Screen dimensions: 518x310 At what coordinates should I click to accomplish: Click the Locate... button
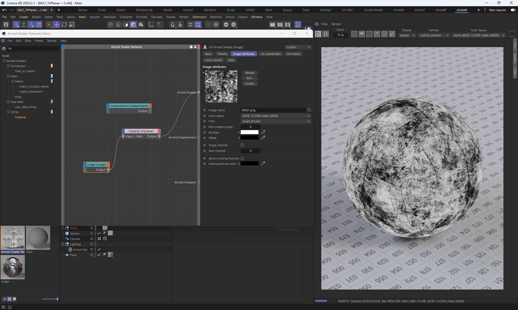click(250, 83)
